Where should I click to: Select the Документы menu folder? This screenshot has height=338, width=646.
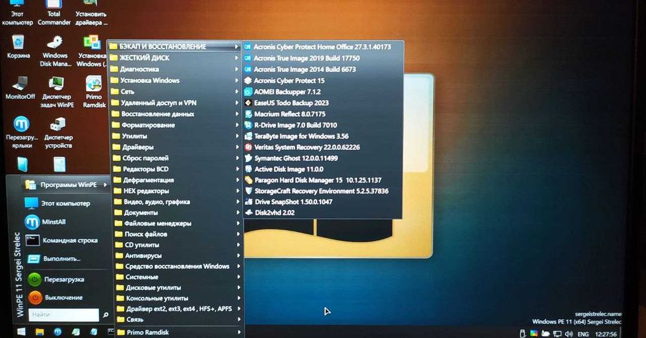177,213
